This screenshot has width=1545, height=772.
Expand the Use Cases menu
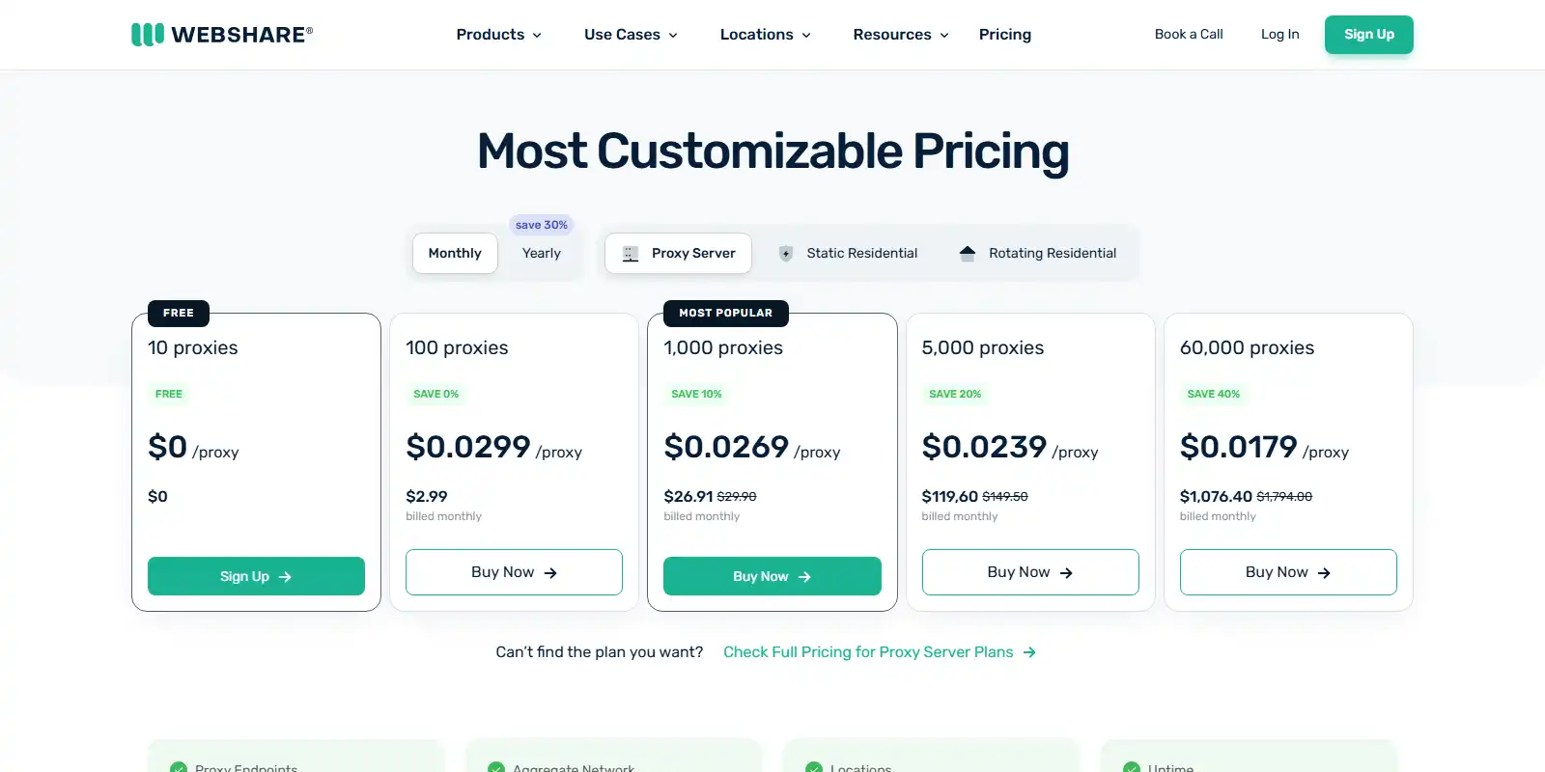(631, 35)
